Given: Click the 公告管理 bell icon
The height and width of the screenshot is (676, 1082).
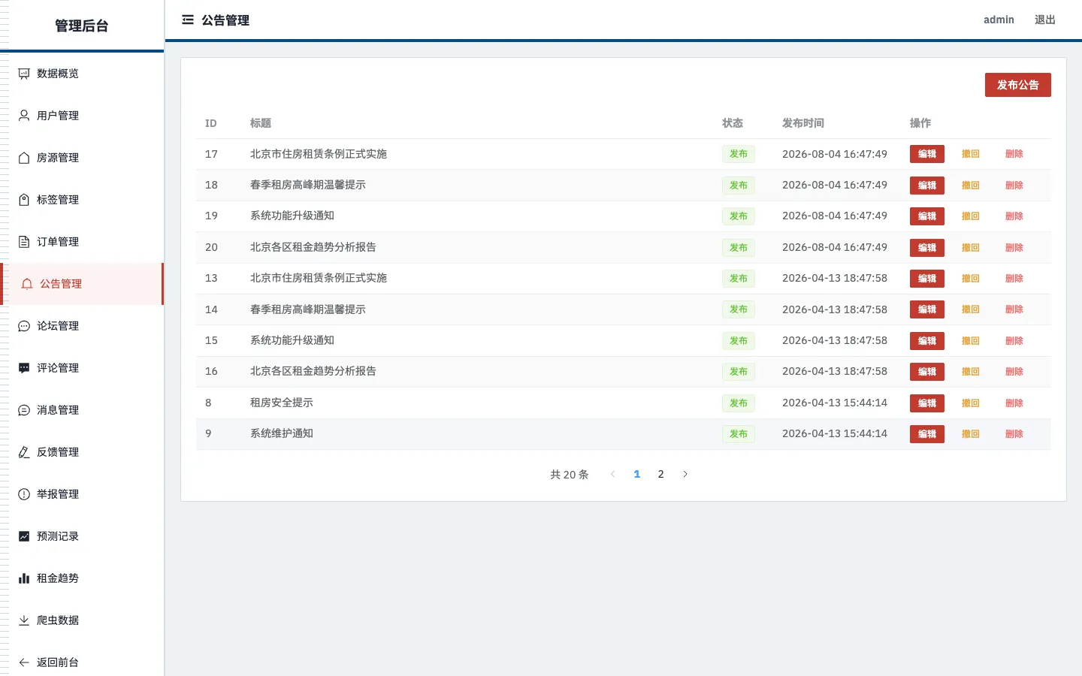Looking at the screenshot, I should 27,284.
